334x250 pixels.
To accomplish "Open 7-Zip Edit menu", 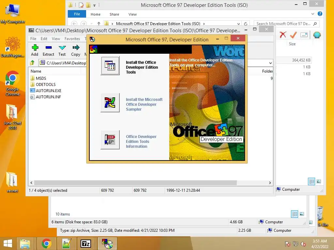I will (44, 39).
